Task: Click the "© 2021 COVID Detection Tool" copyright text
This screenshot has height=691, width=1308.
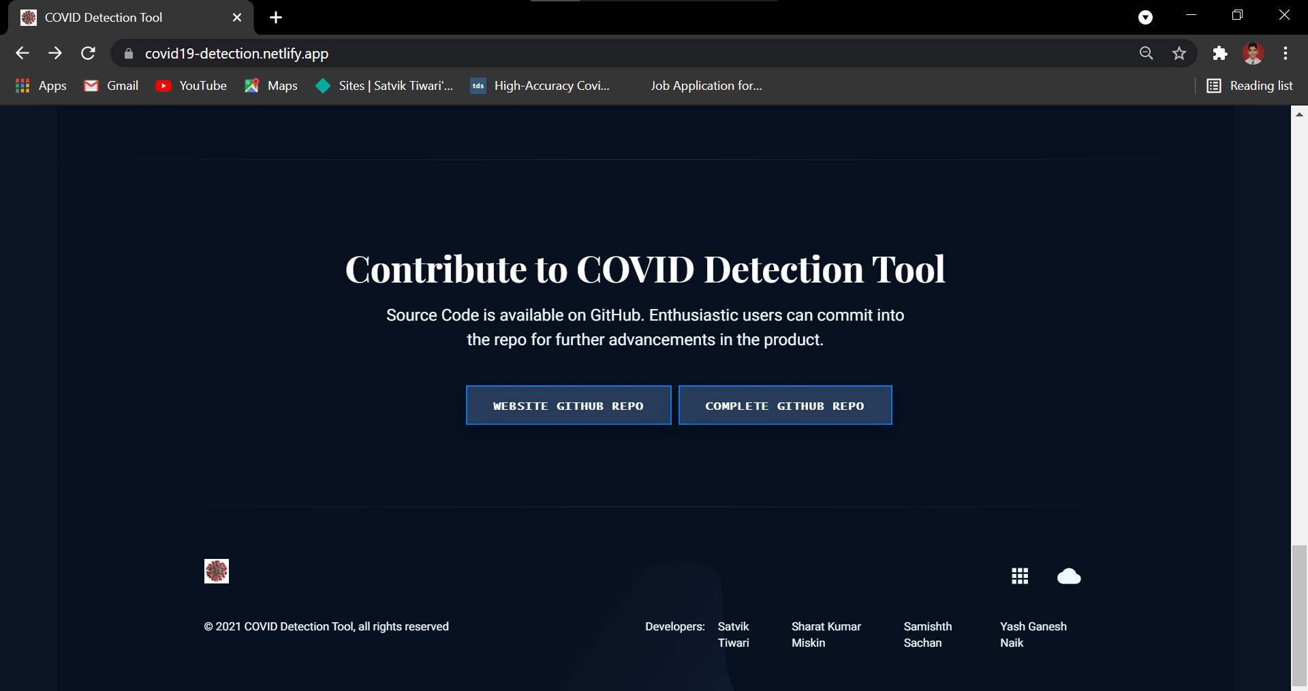Action: pos(326,626)
